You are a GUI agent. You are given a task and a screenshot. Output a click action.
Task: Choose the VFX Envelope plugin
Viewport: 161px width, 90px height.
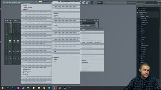[66, 17]
